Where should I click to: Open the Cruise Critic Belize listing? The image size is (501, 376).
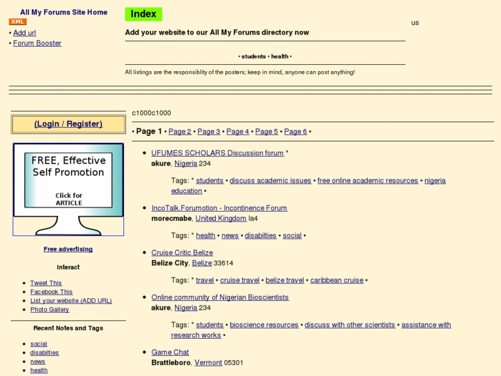pyautogui.click(x=182, y=253)
